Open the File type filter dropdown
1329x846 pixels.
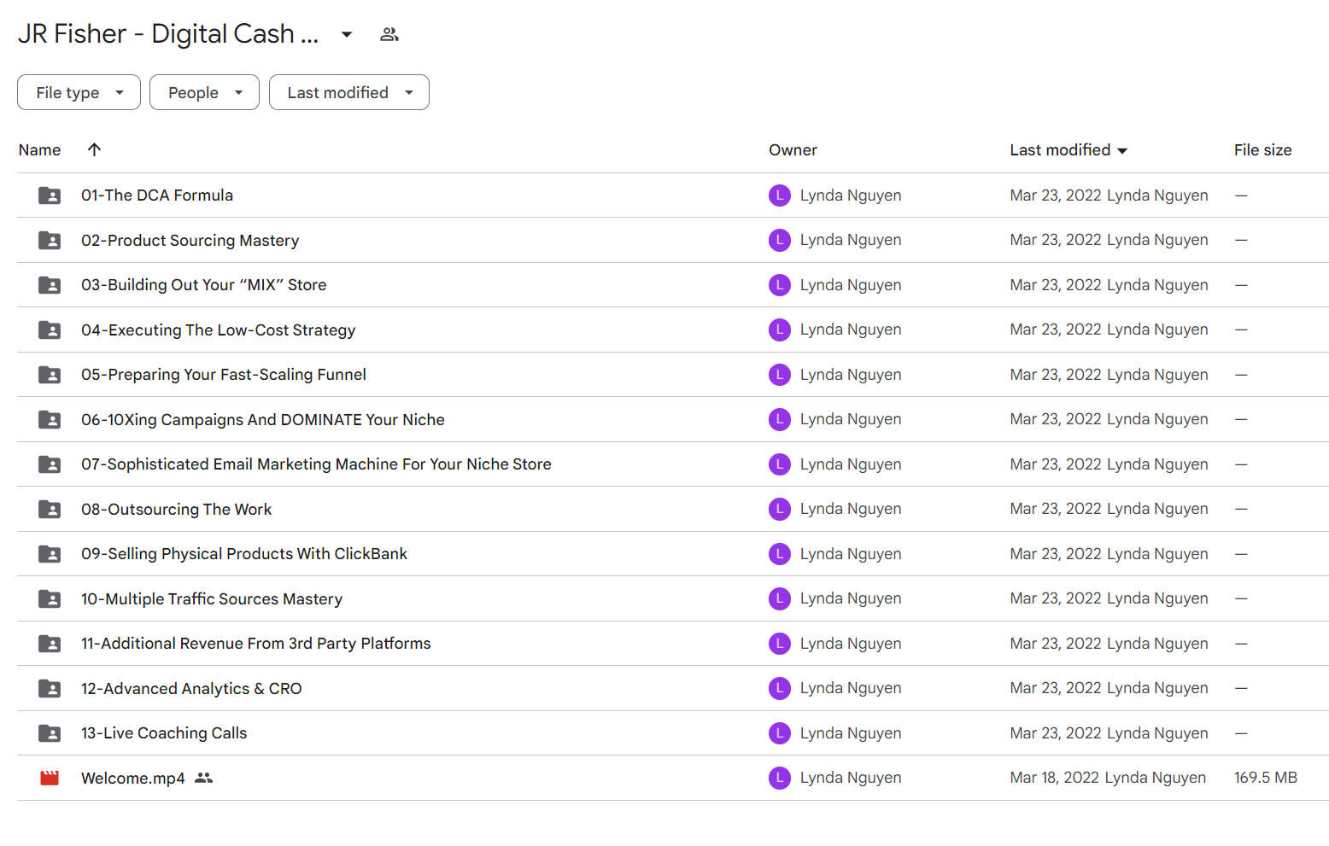click(79, 92)
